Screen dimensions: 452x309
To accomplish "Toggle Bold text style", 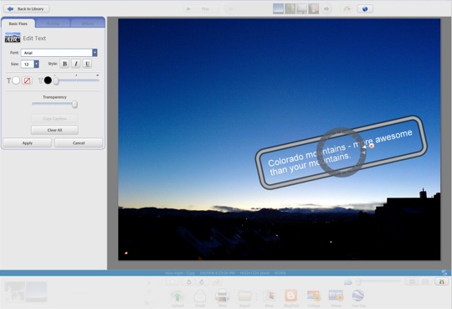I will pos(64,64).
